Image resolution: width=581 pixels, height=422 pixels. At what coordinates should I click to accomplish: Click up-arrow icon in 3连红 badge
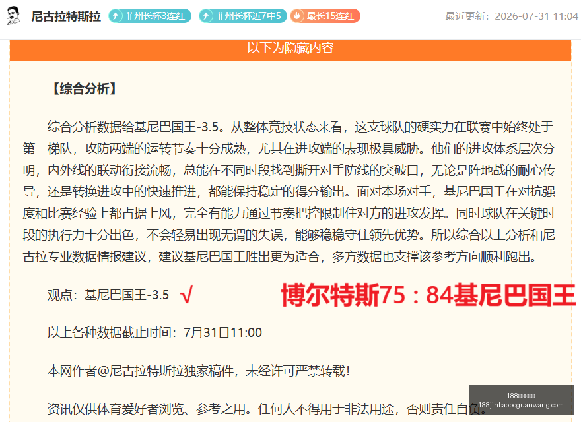click(x=116, y=16)
